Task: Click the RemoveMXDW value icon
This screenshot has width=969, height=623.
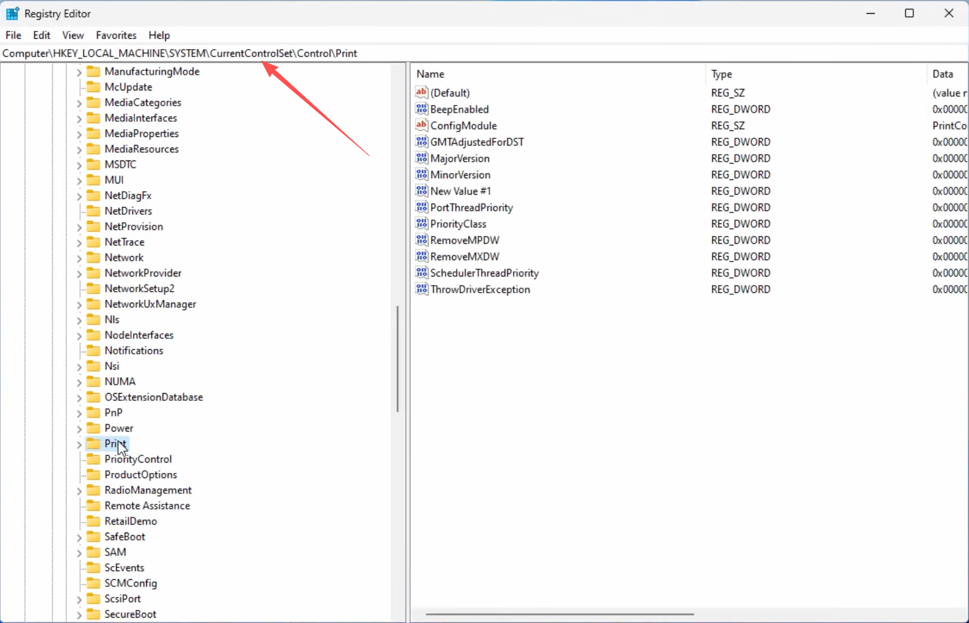Action: point(422,256)
